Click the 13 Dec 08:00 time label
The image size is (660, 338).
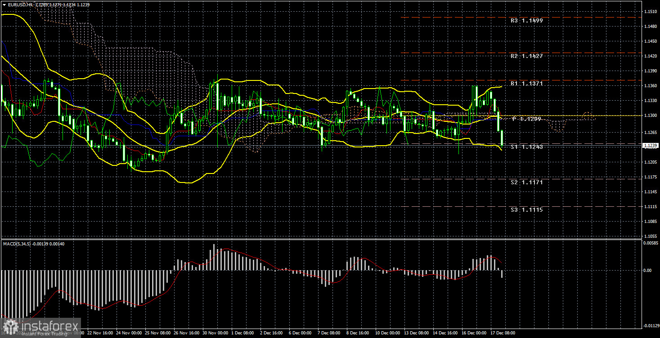[417, 334]
